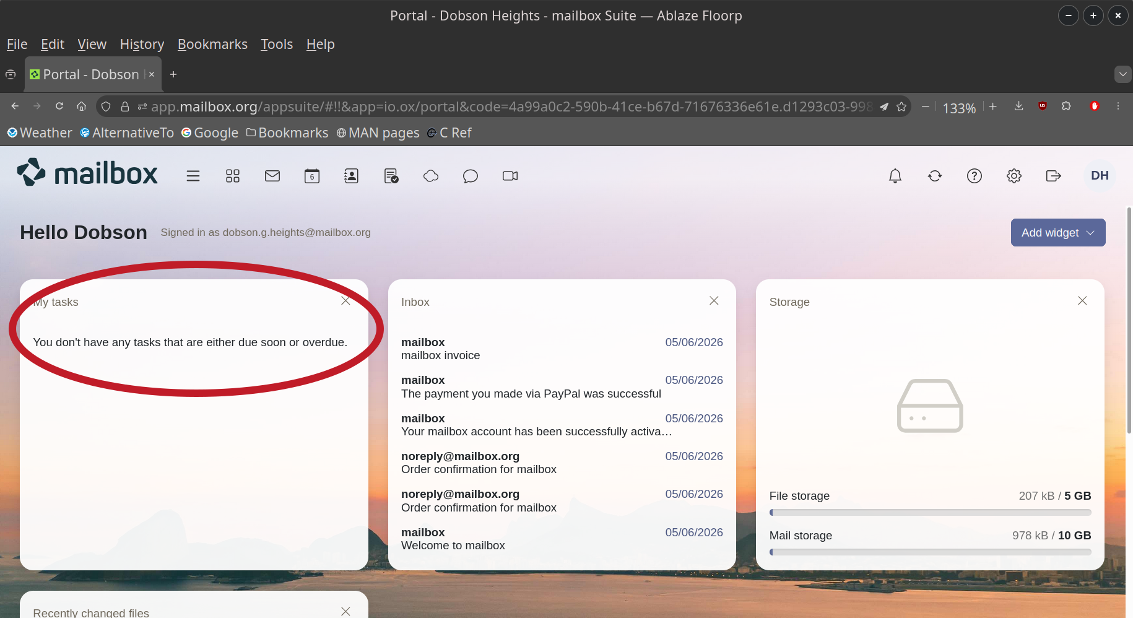Image resolution: width=1133 pixels, height=618 pixels.
Task: Reload the current page
Action: (59, 107)
